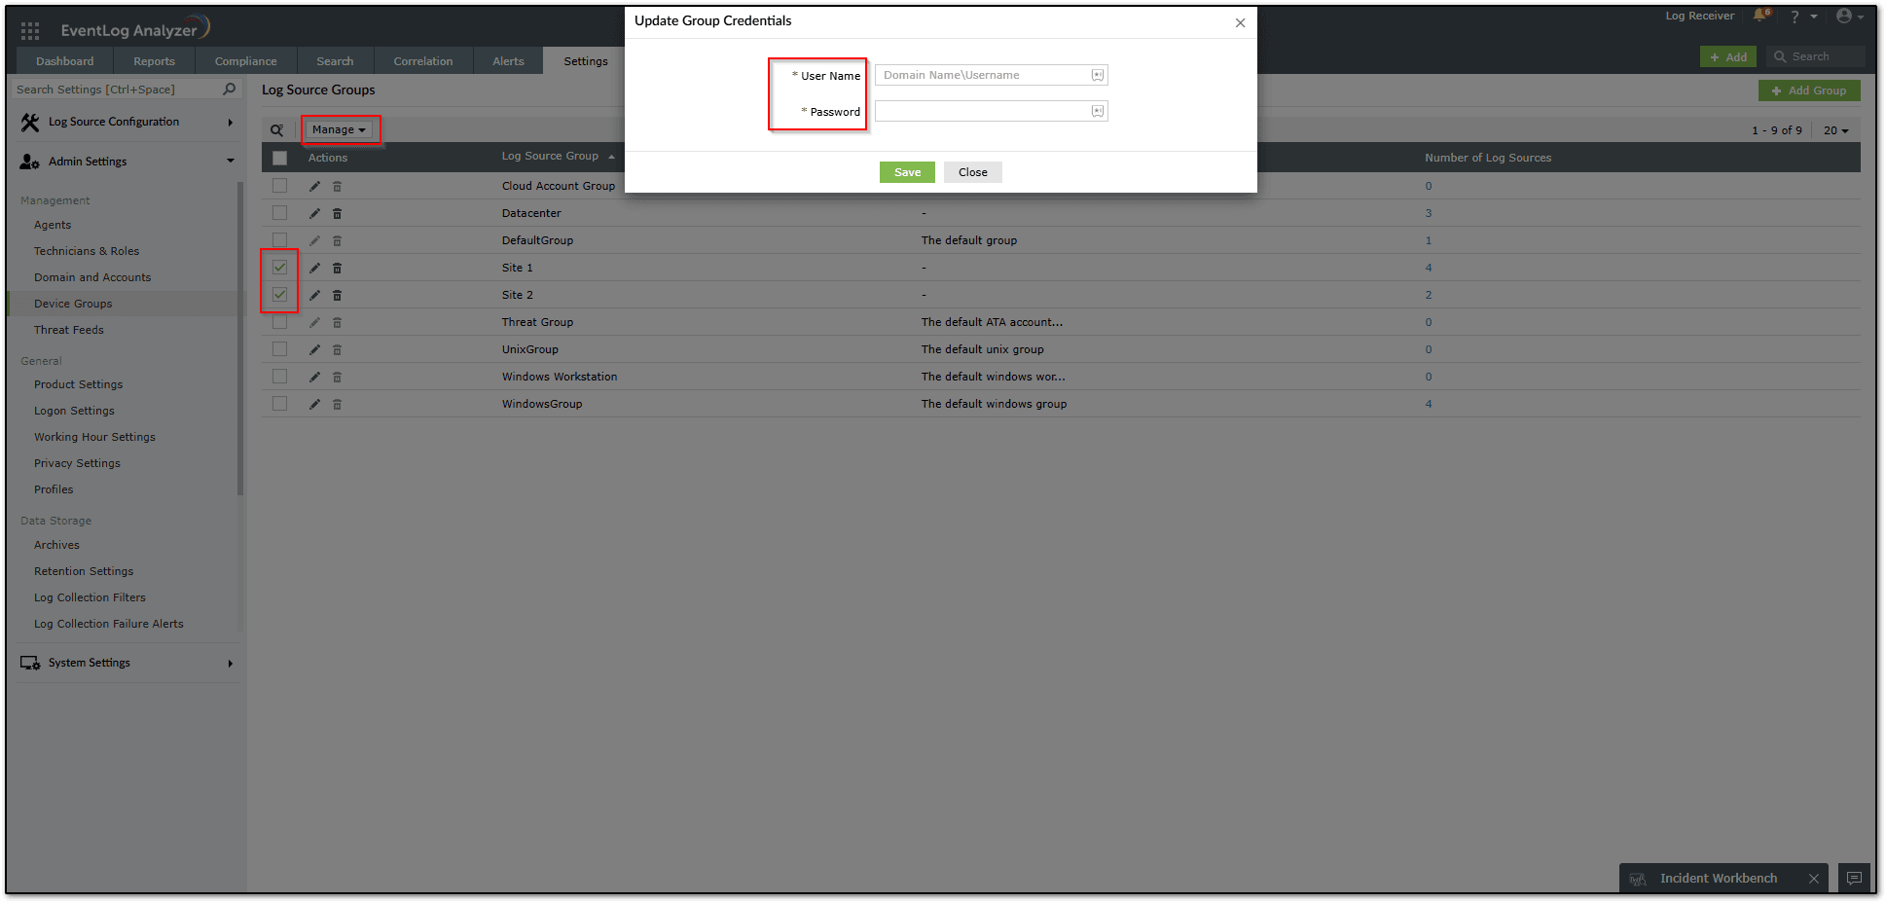Image resolution: width=1886 pixels, height=903 pixels.
Task: Change the rows-per-page dropdown showing 20
Action: coord(1835,130)
